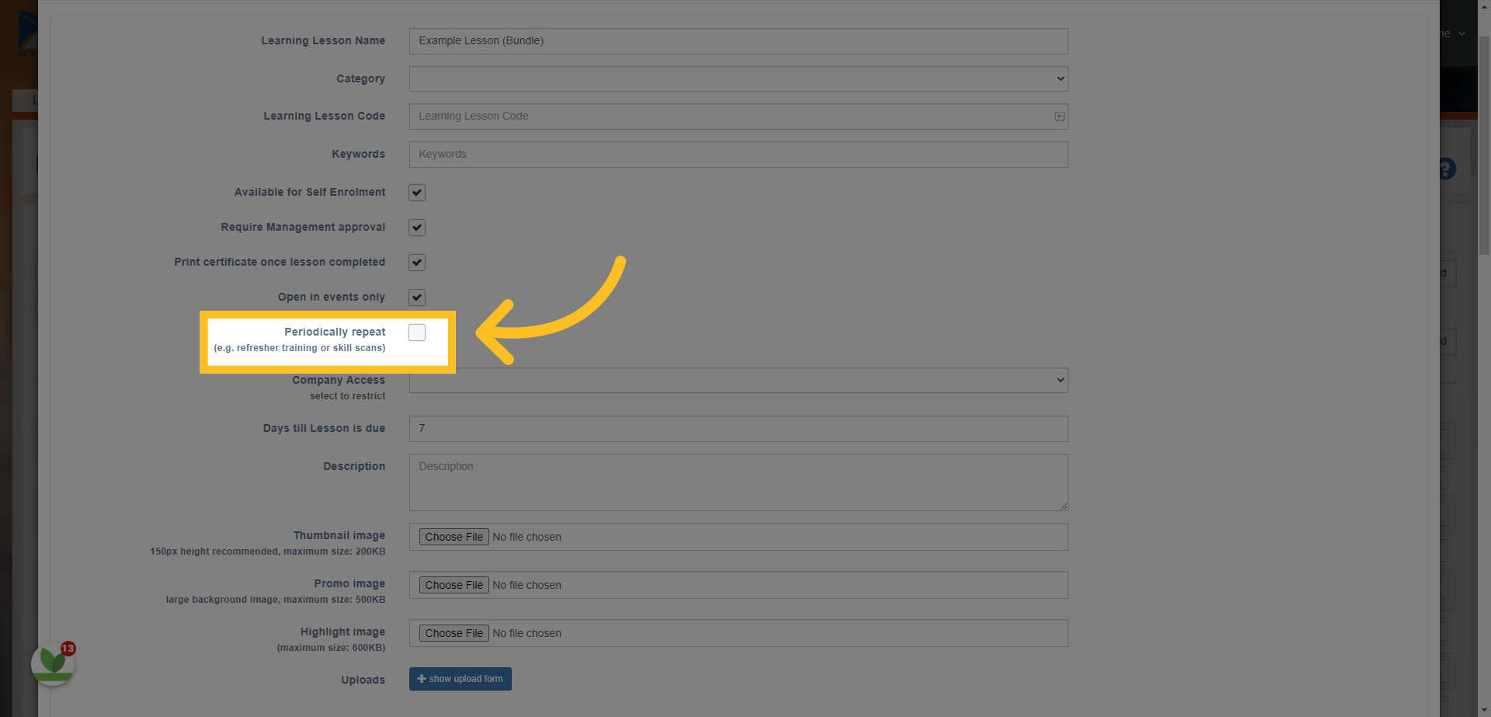Click the Learning Lesson Name field
The width and height of the screenshot is (1491, 717).
pos(739,41)
